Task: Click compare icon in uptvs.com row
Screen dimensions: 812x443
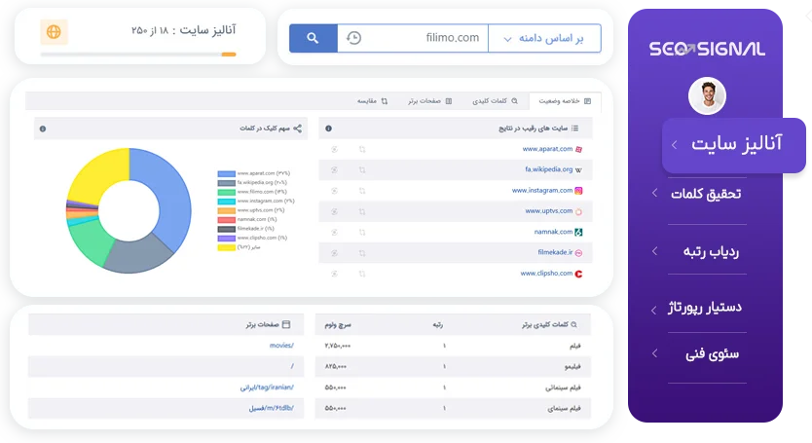Action: (362, 211)
